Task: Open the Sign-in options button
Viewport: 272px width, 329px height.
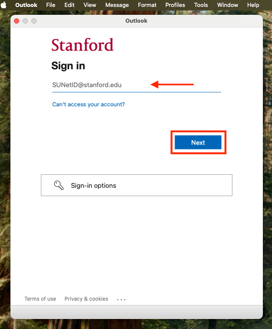Action: [137, 185]
